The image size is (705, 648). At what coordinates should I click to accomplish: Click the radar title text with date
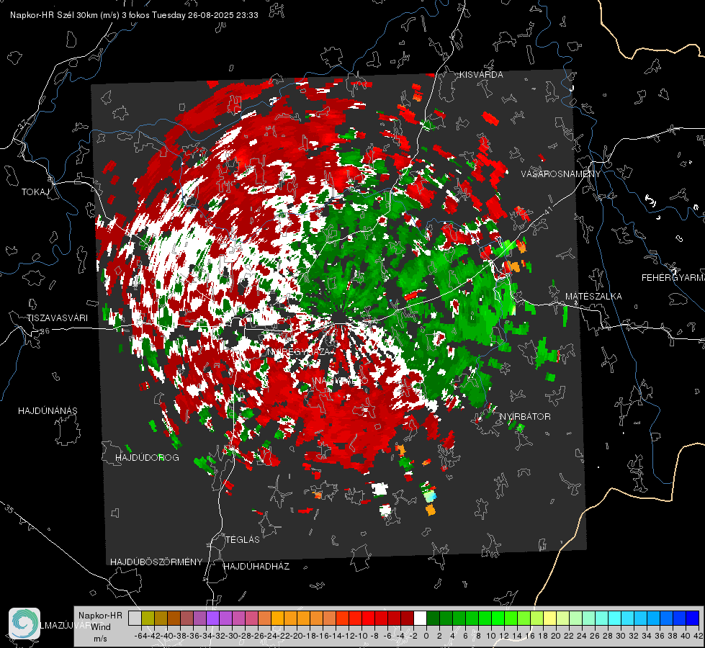(x=134, y=15)
